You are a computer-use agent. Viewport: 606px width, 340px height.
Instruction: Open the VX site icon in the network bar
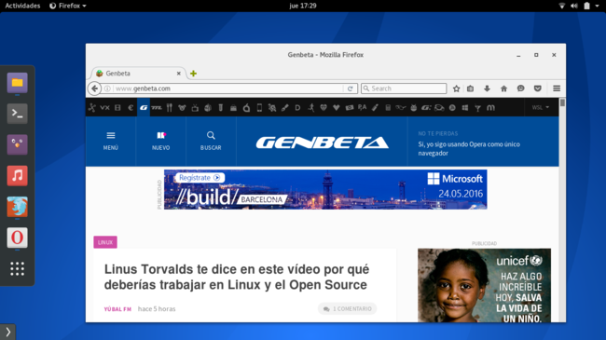click(104, 108)
